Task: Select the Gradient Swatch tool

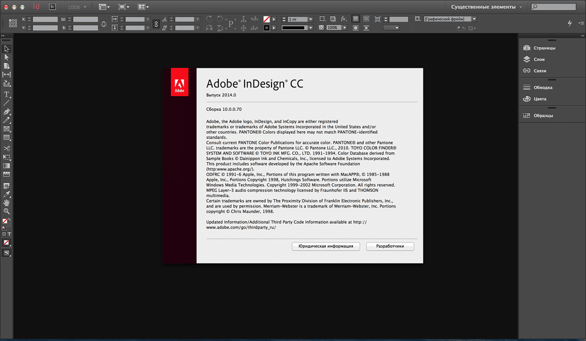Action: click(x=7, y=166)
